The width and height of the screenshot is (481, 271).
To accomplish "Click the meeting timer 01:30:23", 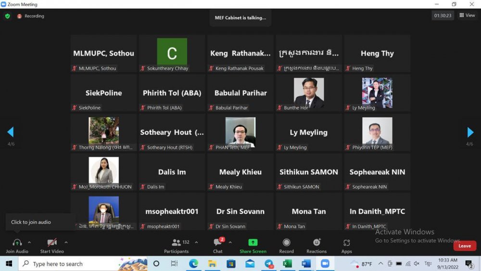I will (443, 15).
